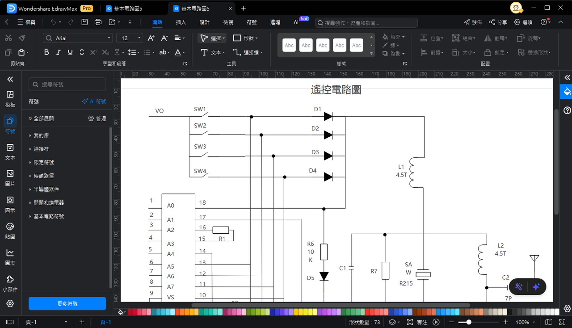This screenshot has height=328, width=572.
Task: Switch to the 插入 ribbon tab
Action: [x=181, y=22]
